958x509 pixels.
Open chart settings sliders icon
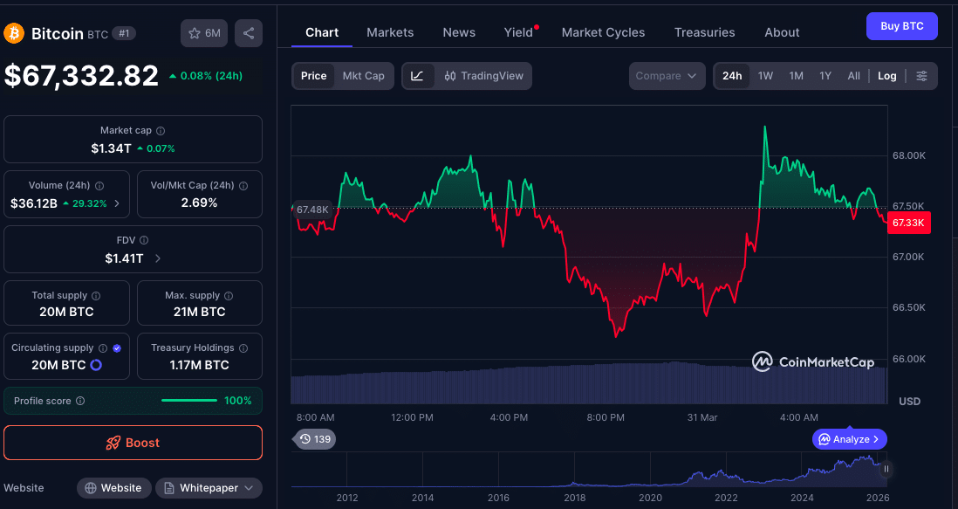(x=922, y=76)
